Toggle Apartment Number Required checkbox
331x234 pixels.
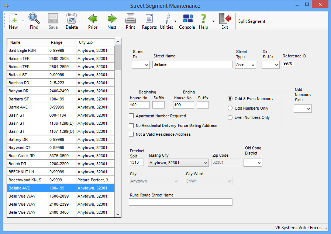click(131, 116)
